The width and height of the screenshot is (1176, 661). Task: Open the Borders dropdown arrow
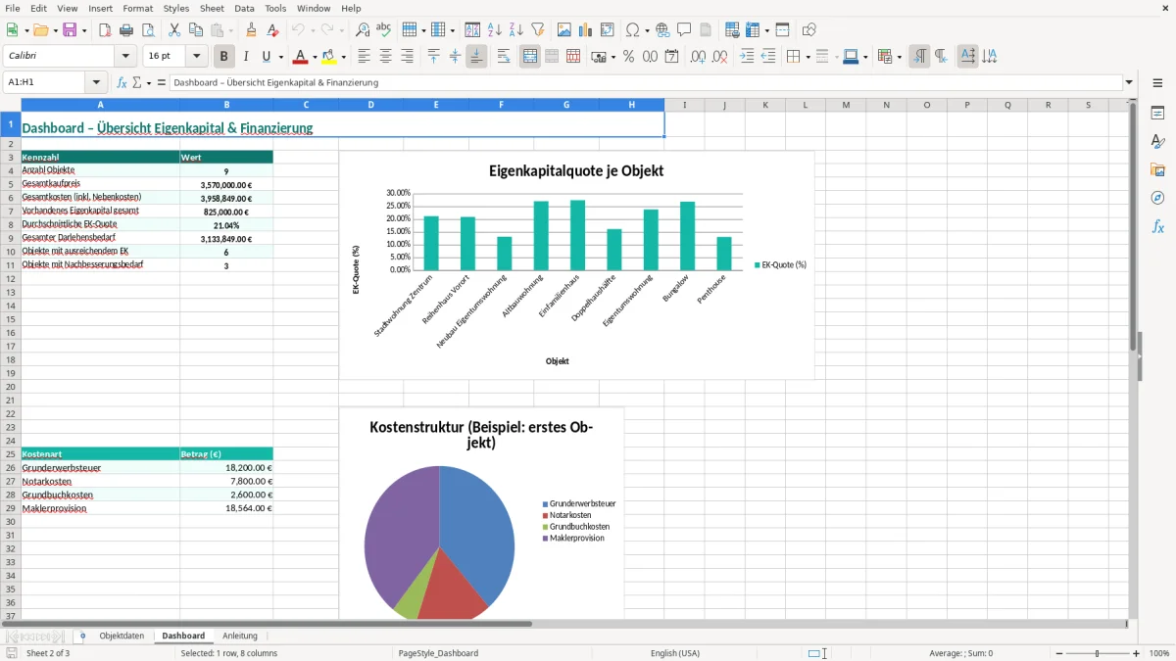pos(808,57)
